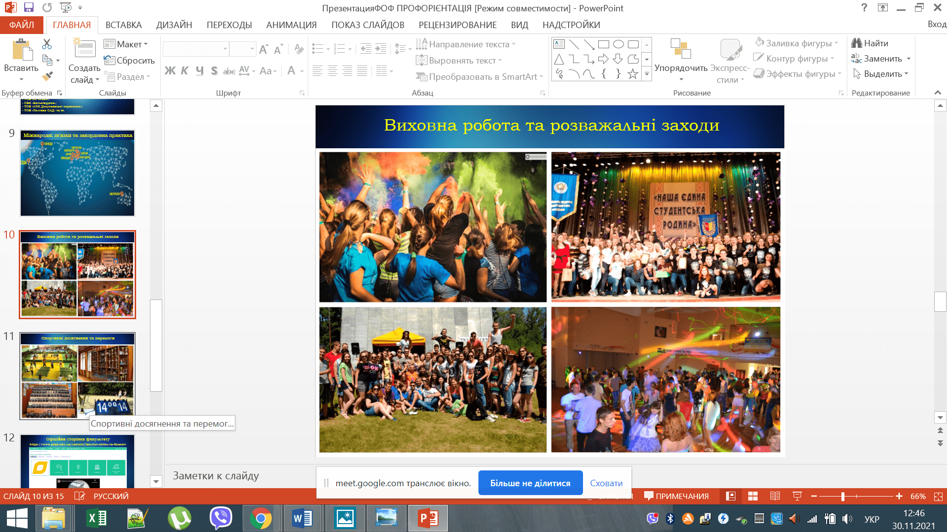Click the Create slide icon
947x532 pixels.
(x=84, y=49)
